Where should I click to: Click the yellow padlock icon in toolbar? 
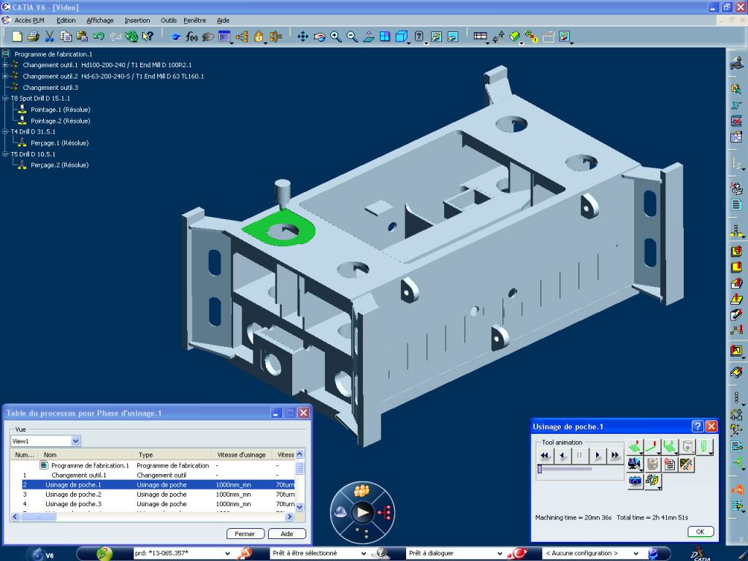coord(259,36)
